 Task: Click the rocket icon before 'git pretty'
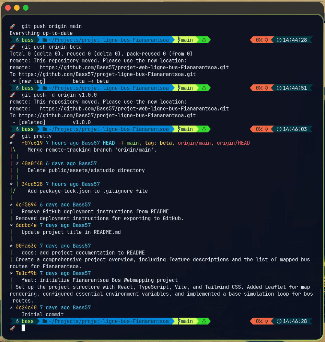[x=13, y=136]
